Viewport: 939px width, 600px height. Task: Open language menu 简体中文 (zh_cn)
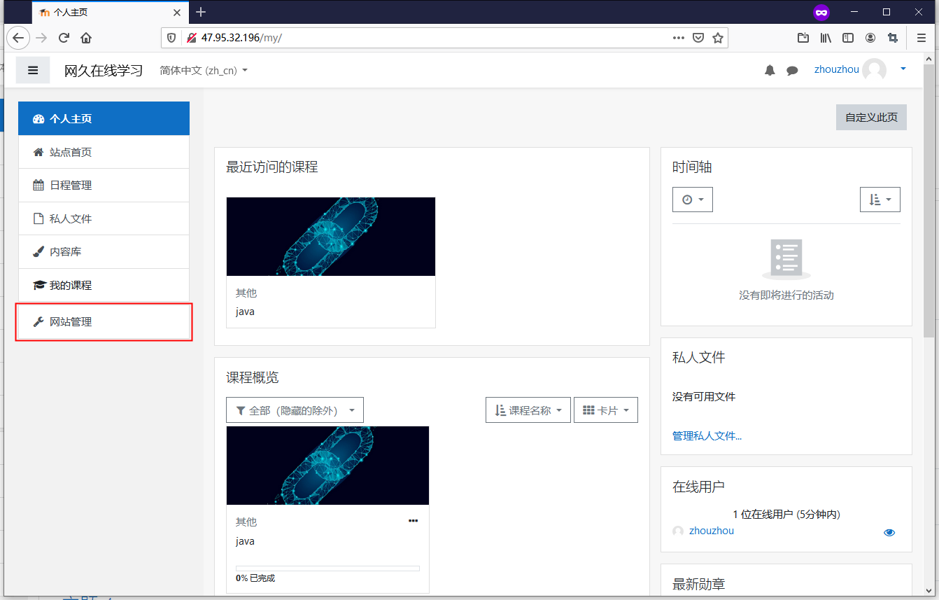[204, 70]
